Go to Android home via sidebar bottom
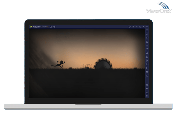 [x=147, y=92]
